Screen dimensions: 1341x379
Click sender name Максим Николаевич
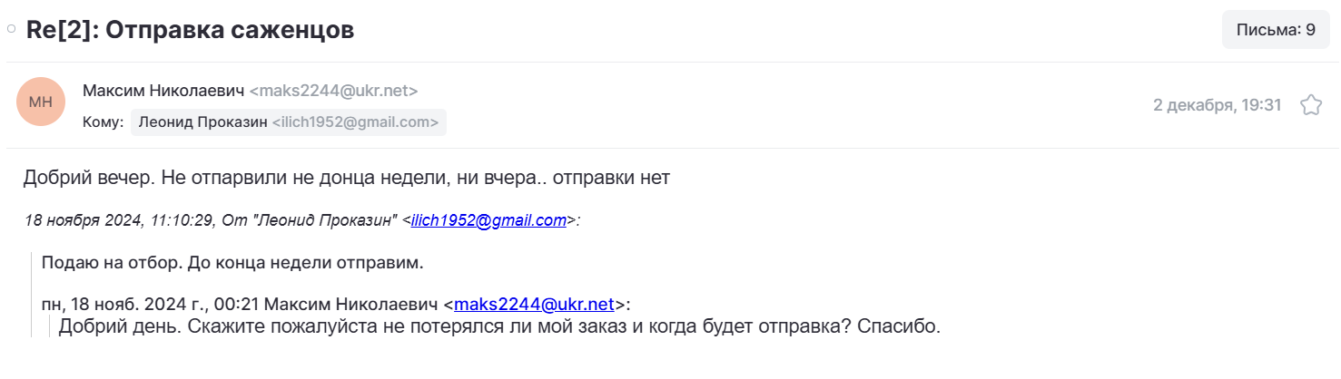(163, 91)
